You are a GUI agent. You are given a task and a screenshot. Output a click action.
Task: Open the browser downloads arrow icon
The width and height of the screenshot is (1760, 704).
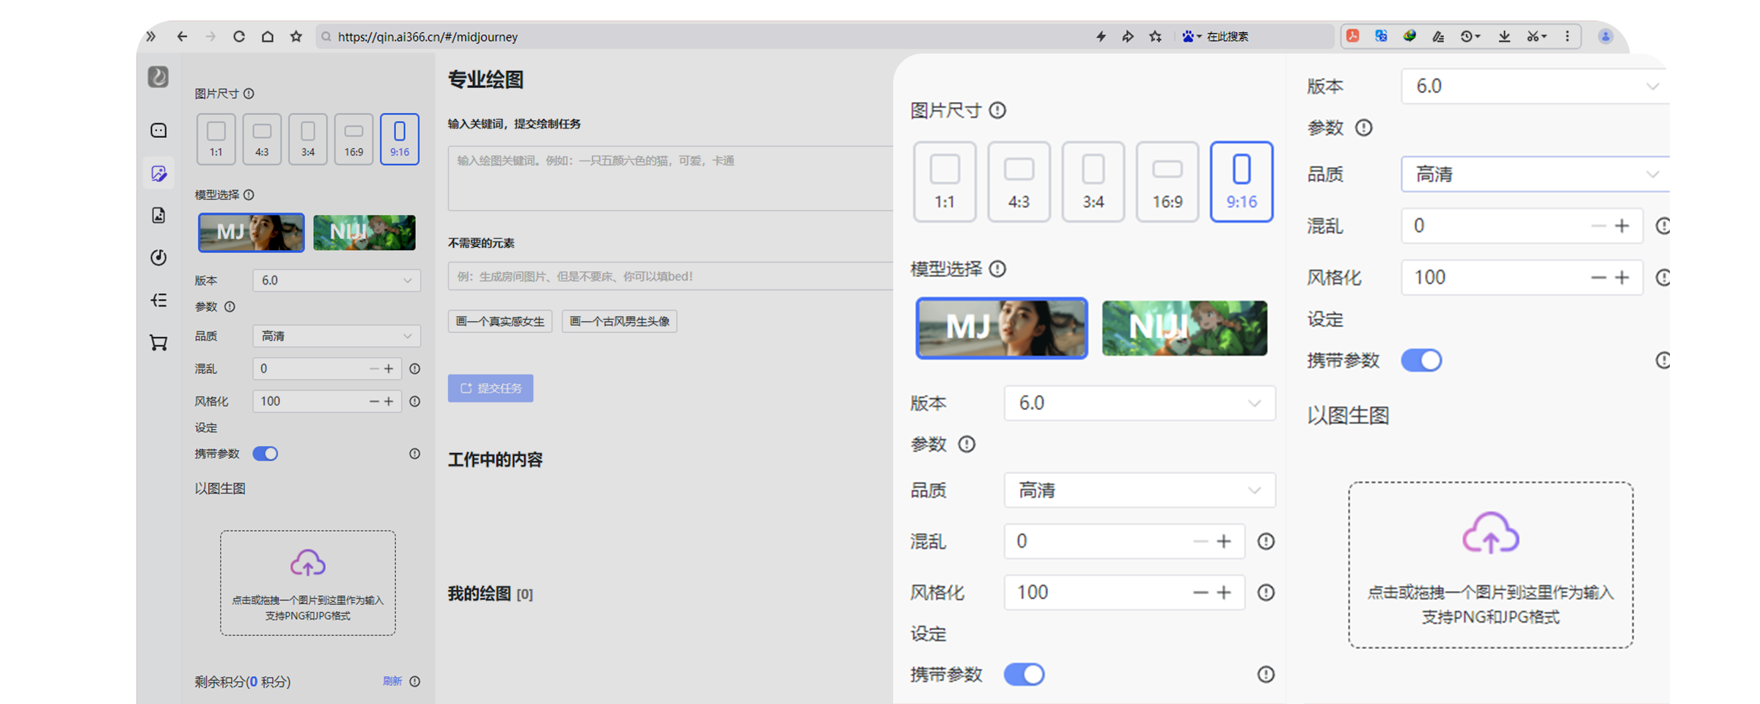(x=1504, y=36)
